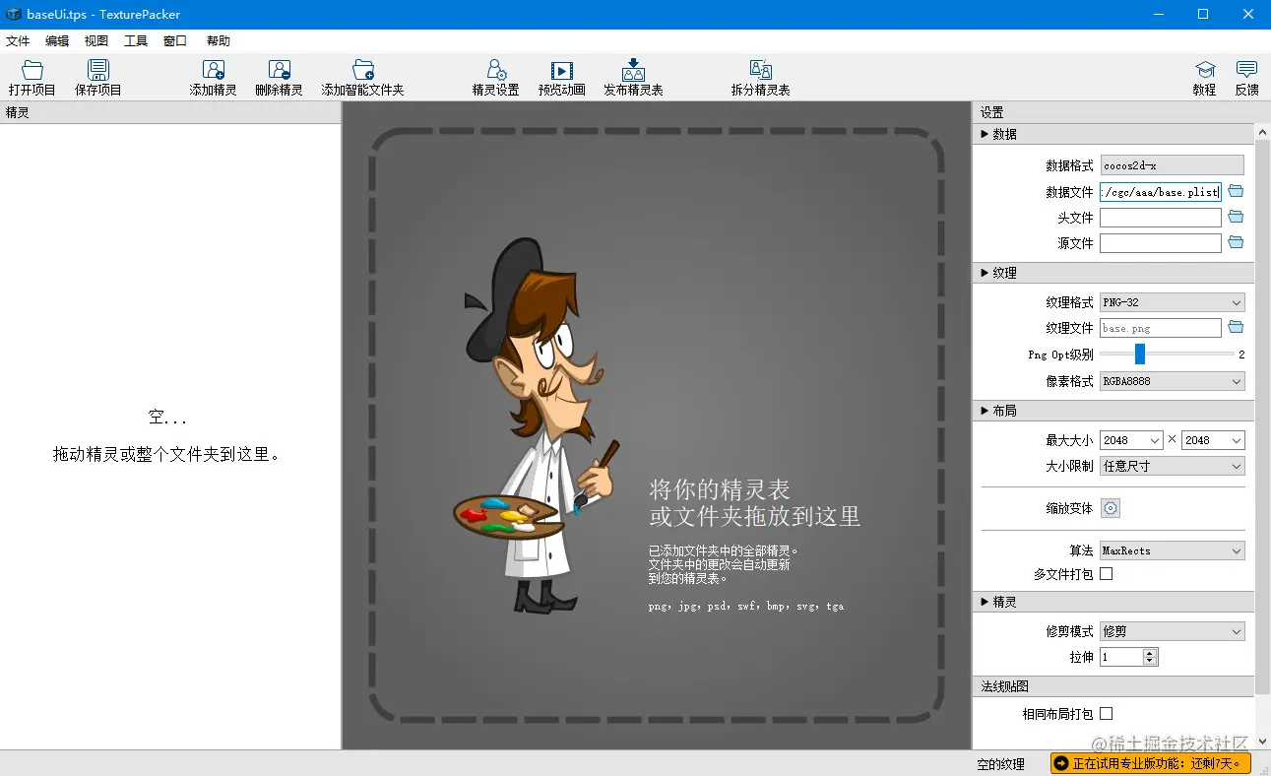Browse folder for 纹理文件 texture file
This screenshot has height=776, width=1271.
coord(1236,327)
